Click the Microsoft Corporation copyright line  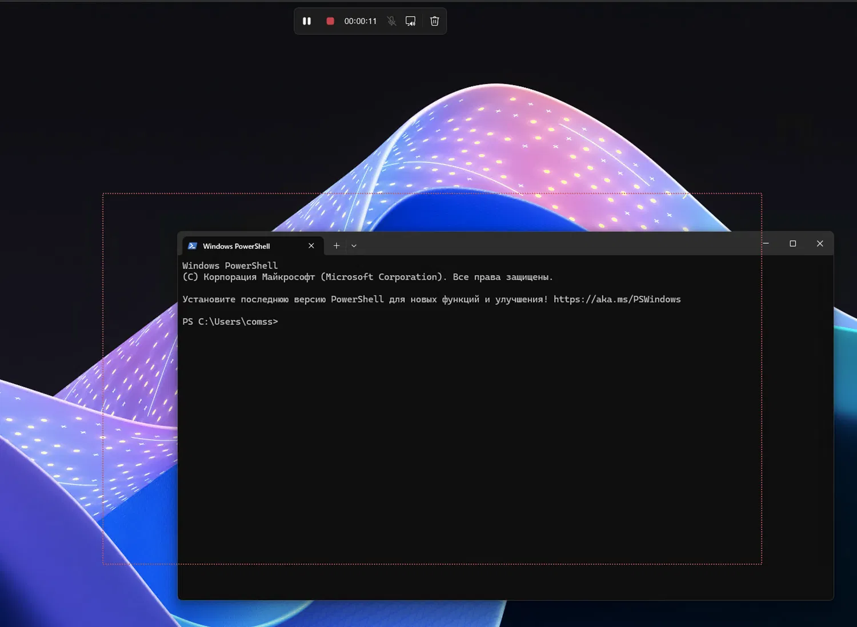[367, 277]
